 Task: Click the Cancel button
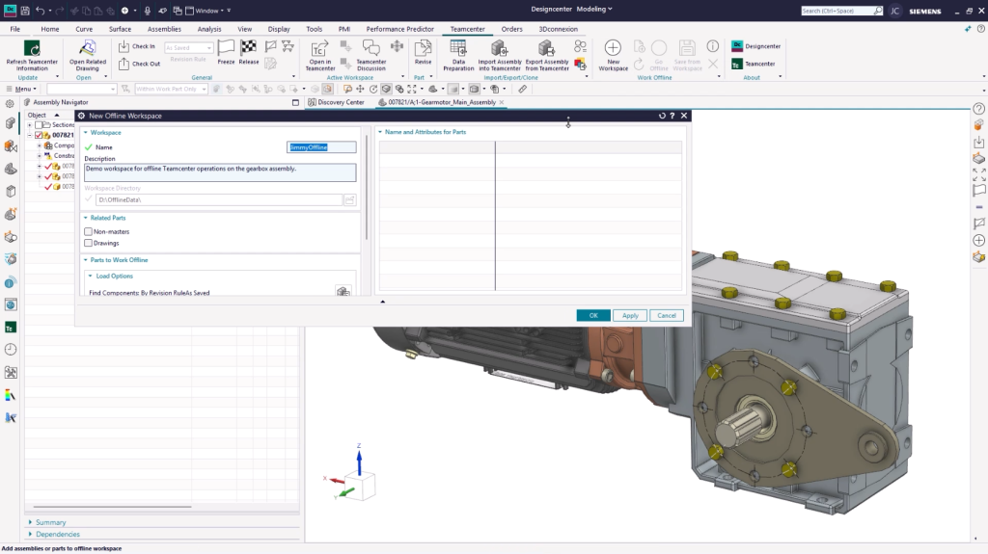(x=667, y=315)
